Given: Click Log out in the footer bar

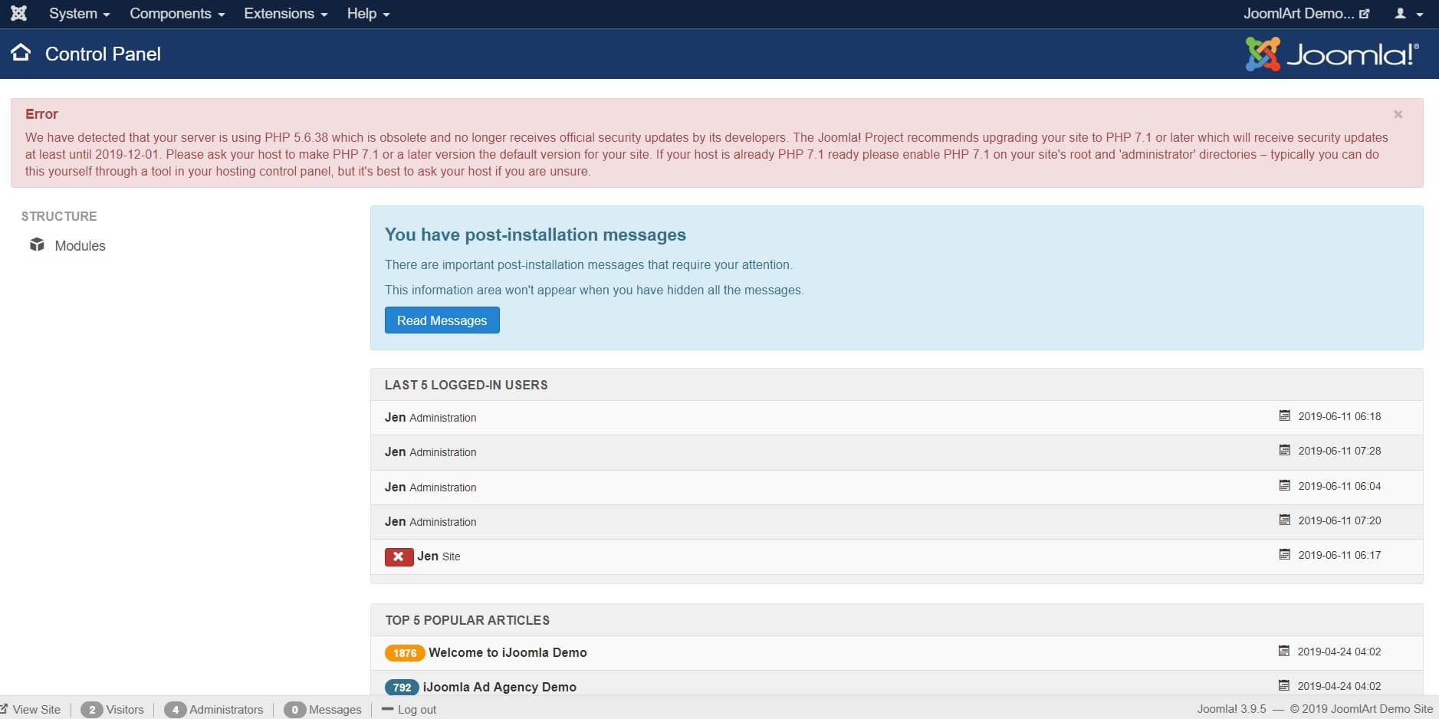Looking at the screenshot, I should click(x=416, y=710).
